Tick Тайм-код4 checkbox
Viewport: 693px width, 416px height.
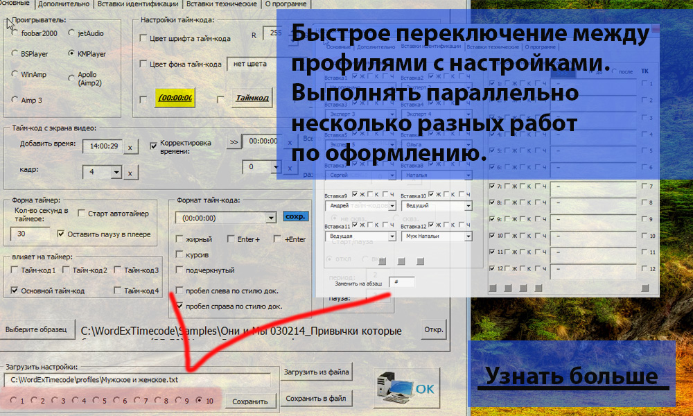118,291
